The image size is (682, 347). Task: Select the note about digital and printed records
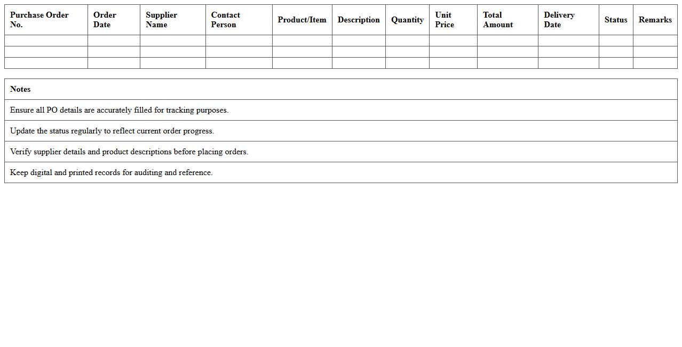tap(110, 172)
